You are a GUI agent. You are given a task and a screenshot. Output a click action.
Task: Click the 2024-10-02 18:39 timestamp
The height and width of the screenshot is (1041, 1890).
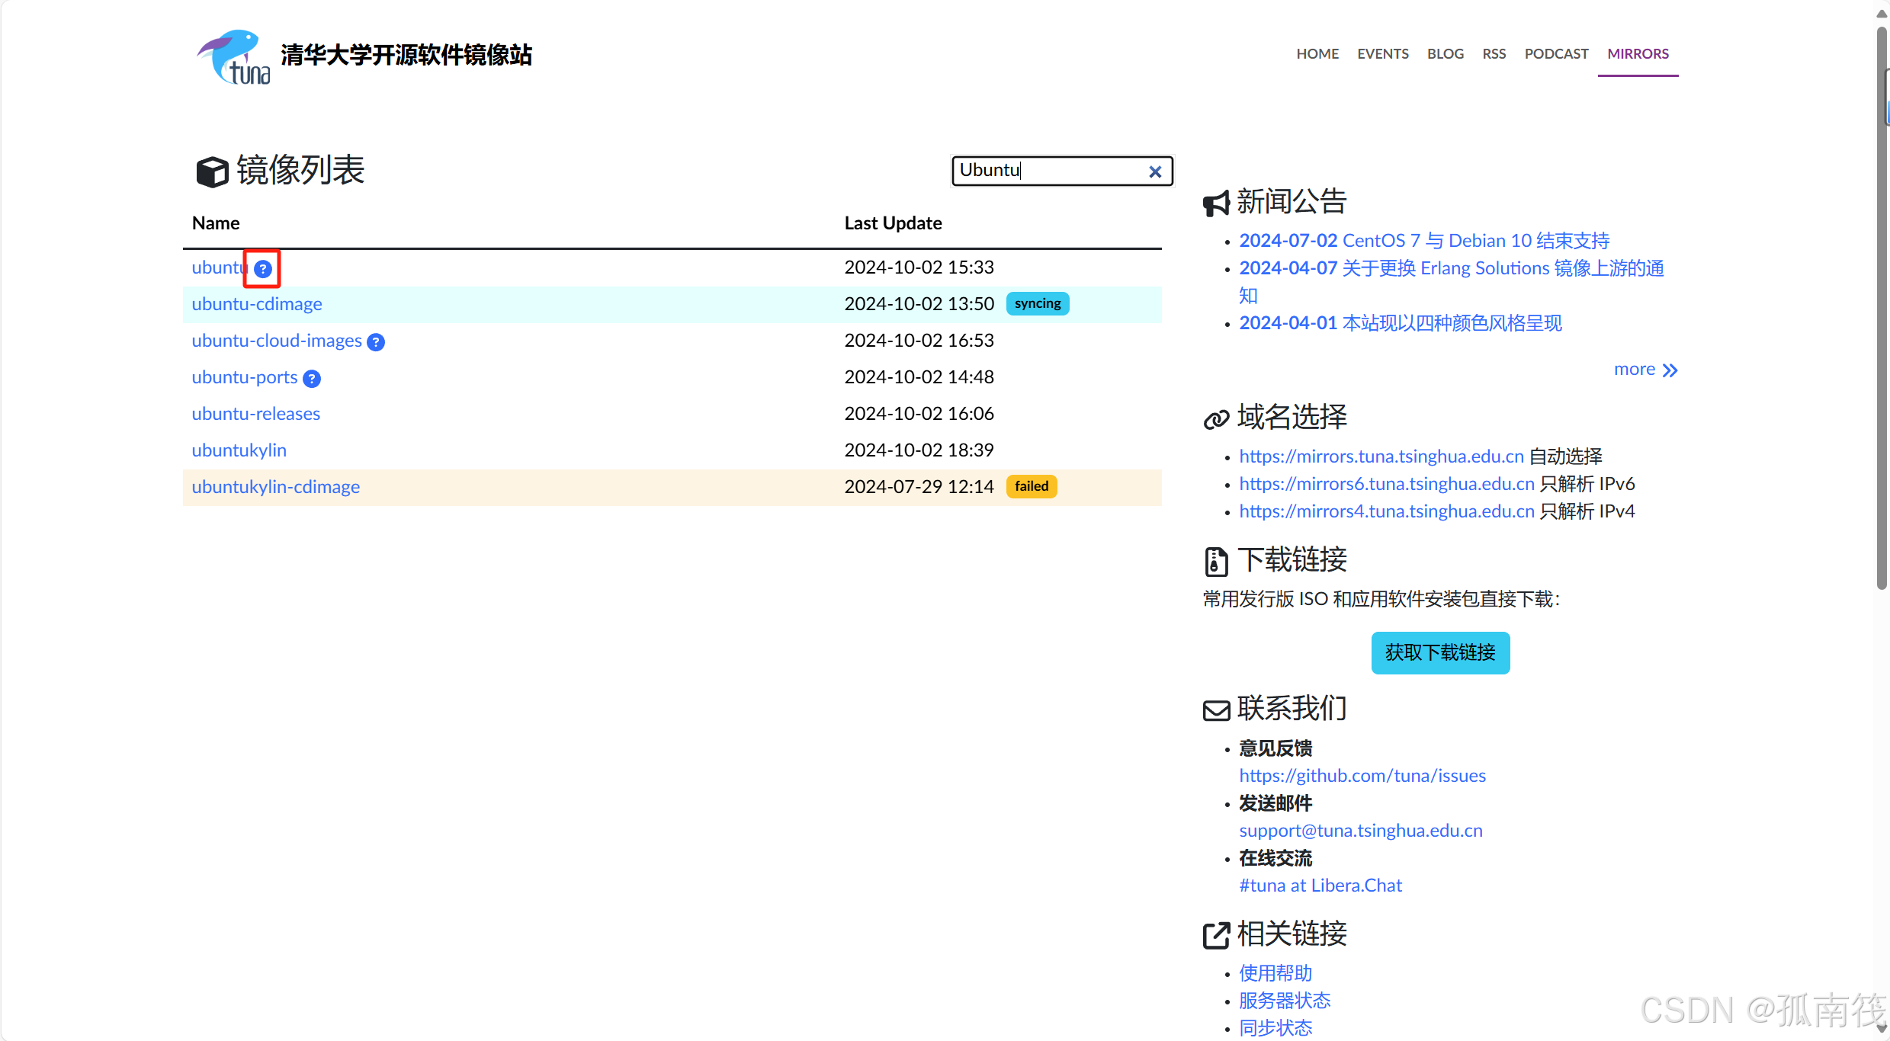pos(919,450)
